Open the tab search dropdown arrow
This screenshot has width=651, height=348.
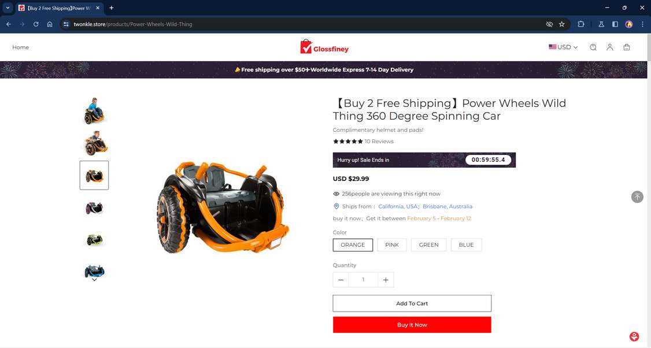tap(8, 8)
